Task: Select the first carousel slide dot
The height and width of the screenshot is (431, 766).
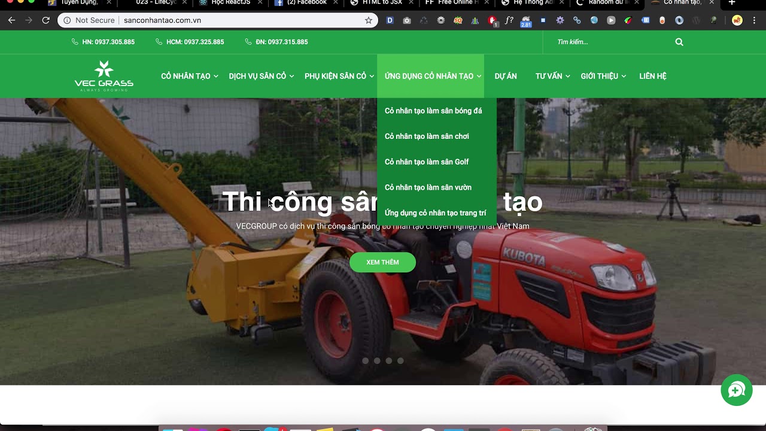Action: (365, 360)
